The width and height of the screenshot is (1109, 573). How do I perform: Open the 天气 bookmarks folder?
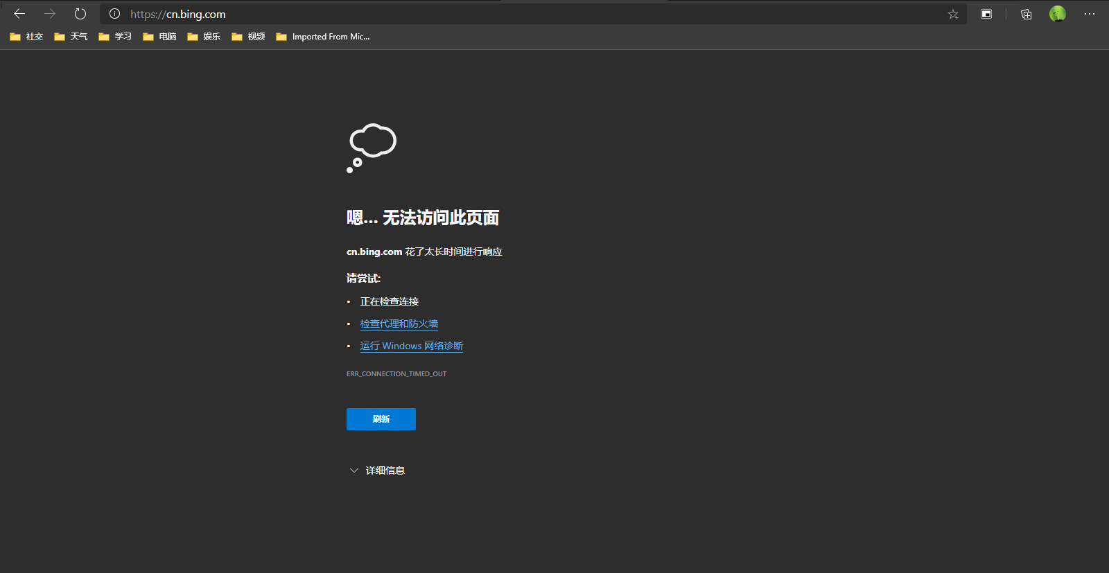point(71,37)
